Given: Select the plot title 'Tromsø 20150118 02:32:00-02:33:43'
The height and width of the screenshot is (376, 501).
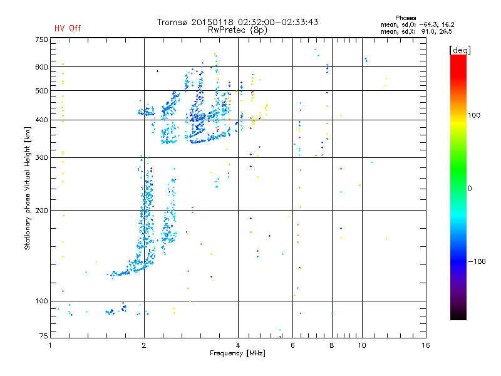Looking at the screenshot, I should pyautogui.click(x=237, y=22).
